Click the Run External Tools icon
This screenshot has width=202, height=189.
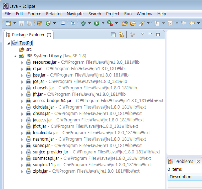coord(110,23)
